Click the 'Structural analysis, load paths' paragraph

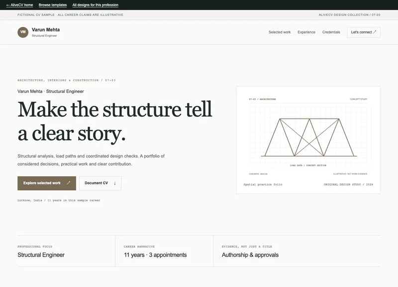click(x=91, y=160)
